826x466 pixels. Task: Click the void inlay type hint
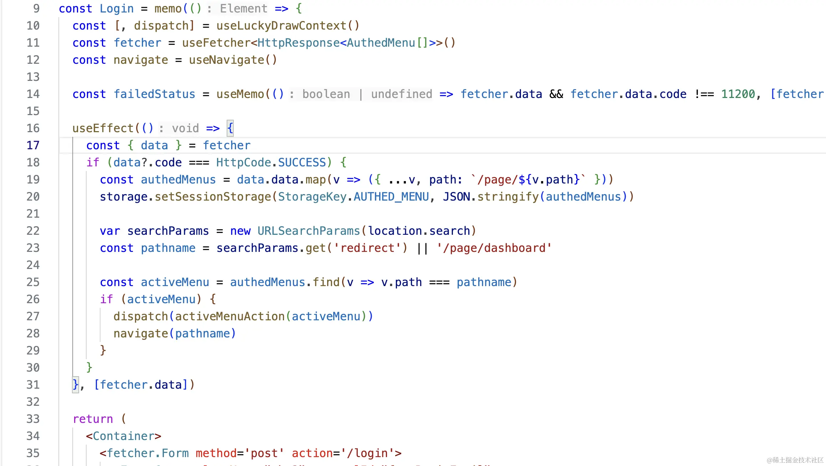tap(185, 128)
